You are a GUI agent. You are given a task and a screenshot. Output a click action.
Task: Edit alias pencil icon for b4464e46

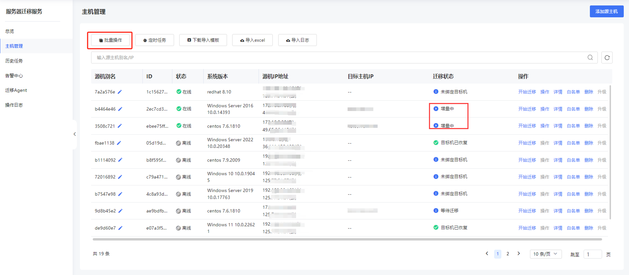120,109
